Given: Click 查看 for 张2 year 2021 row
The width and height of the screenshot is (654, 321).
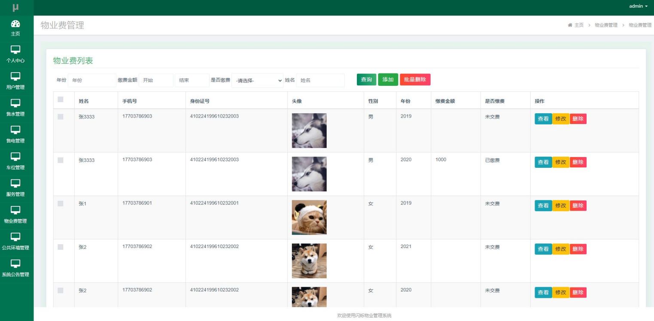Looking at the screenshot, I should tap(543, 249).
